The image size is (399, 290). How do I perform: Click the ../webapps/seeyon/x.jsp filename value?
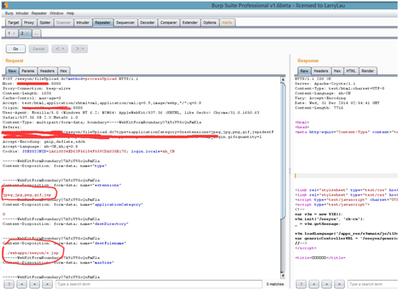pyautogui.click(x=31, y=253)
